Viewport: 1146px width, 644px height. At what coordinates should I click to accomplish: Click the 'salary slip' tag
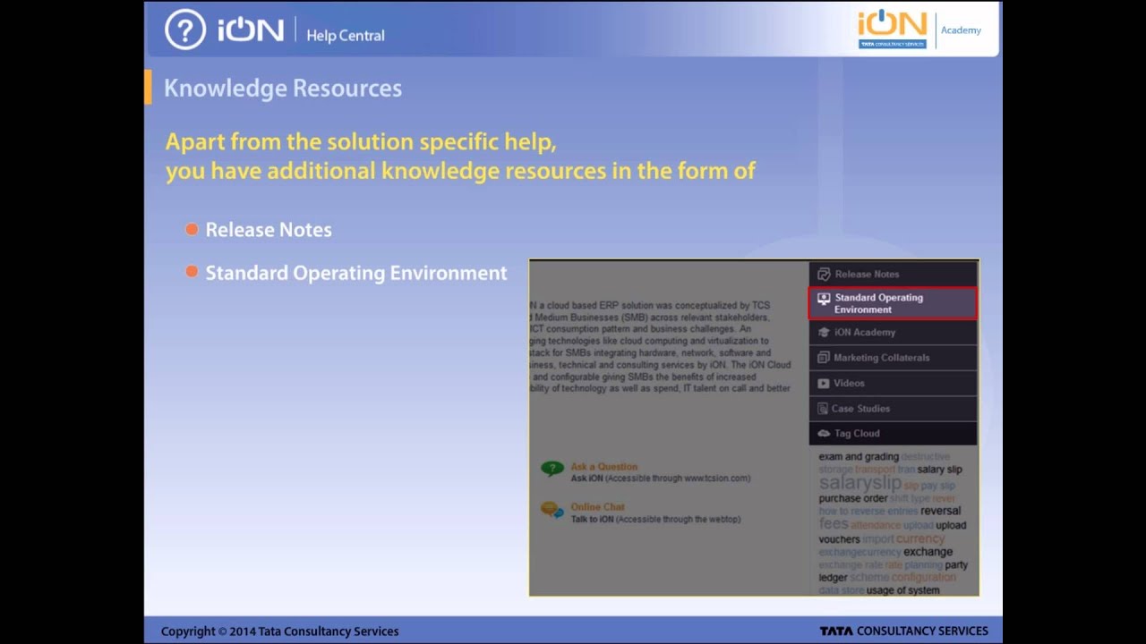pos(939,470)
